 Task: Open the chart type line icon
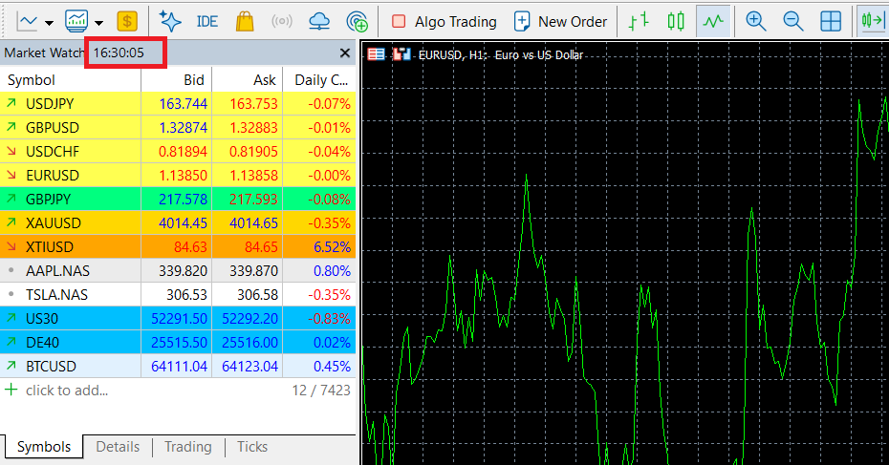(27, 22)
